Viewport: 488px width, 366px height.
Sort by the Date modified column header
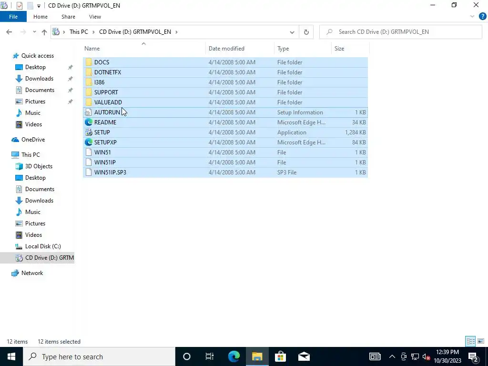pyautogui.click(x=226, y=49)
